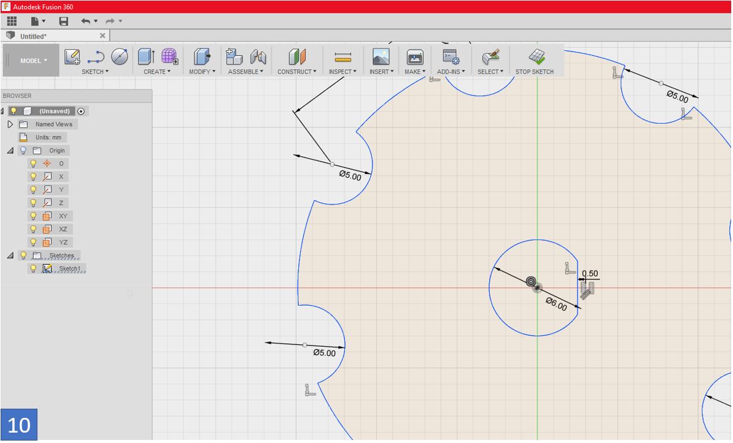Open the MODEL workspace dropdown
The width and height of the screenshot is (733, 443).
tap(33, 61)
